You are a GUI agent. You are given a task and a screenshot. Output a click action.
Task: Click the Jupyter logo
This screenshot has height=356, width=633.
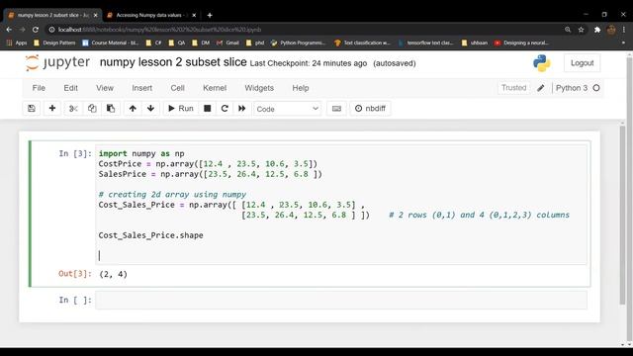click(x=57, y=62)
